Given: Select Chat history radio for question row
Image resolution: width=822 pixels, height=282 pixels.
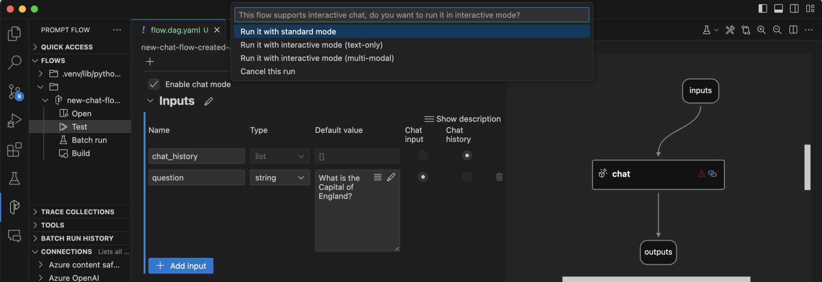Looking at the screenshot, I should [x=467, y=177].
